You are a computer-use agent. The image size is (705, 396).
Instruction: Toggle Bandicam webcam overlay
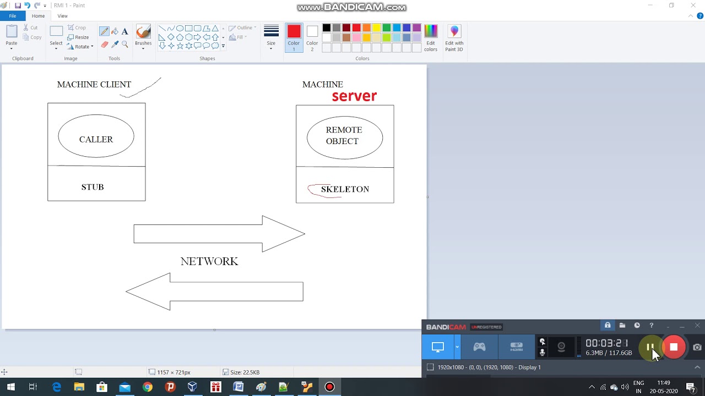561,347
